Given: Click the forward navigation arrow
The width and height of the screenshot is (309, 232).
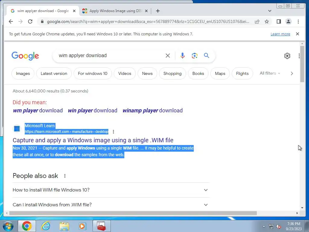Looking at the screenshot, I should pos(21,21).
